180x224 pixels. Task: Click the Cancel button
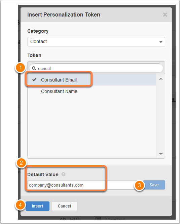tap(64, 206)
